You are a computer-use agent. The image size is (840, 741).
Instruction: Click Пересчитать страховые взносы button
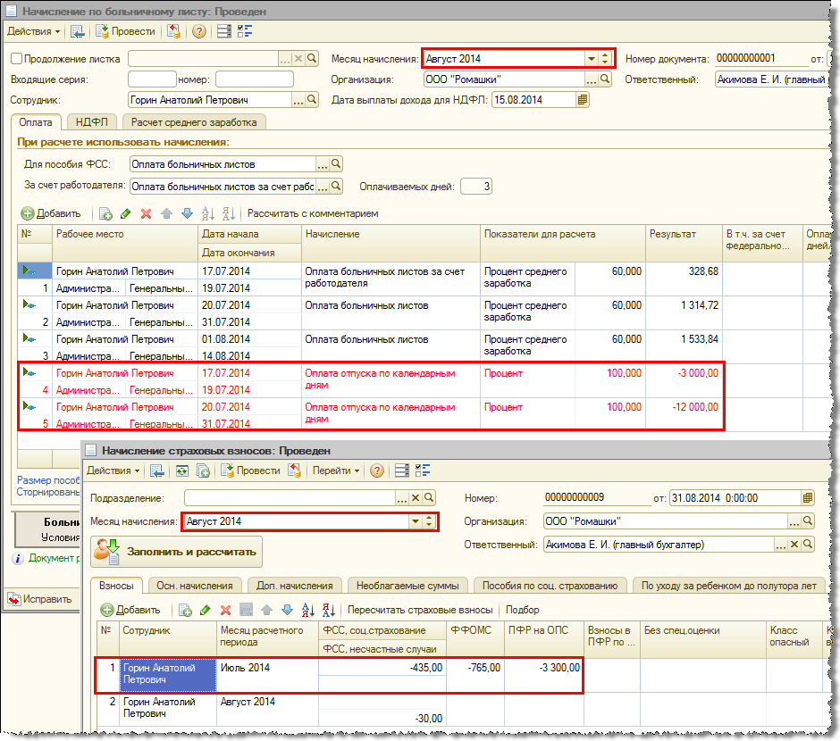[x=420, y=610]
